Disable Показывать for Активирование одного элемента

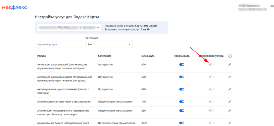tap(182, 89)
